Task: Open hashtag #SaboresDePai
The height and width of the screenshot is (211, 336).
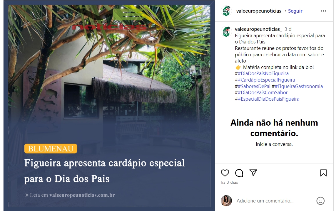Action: point(254,86)
